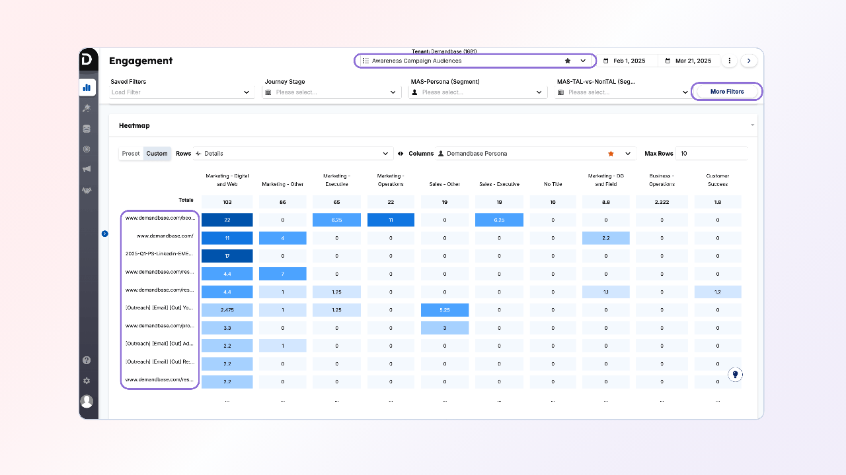The height and width of the screenshot is (475, 846).
Task: Open the help question mark icon
Action: (87, 360)
